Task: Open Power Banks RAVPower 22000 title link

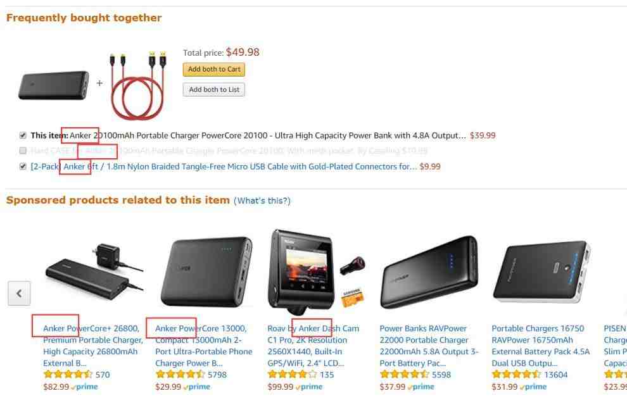Action: pos(429,346)
